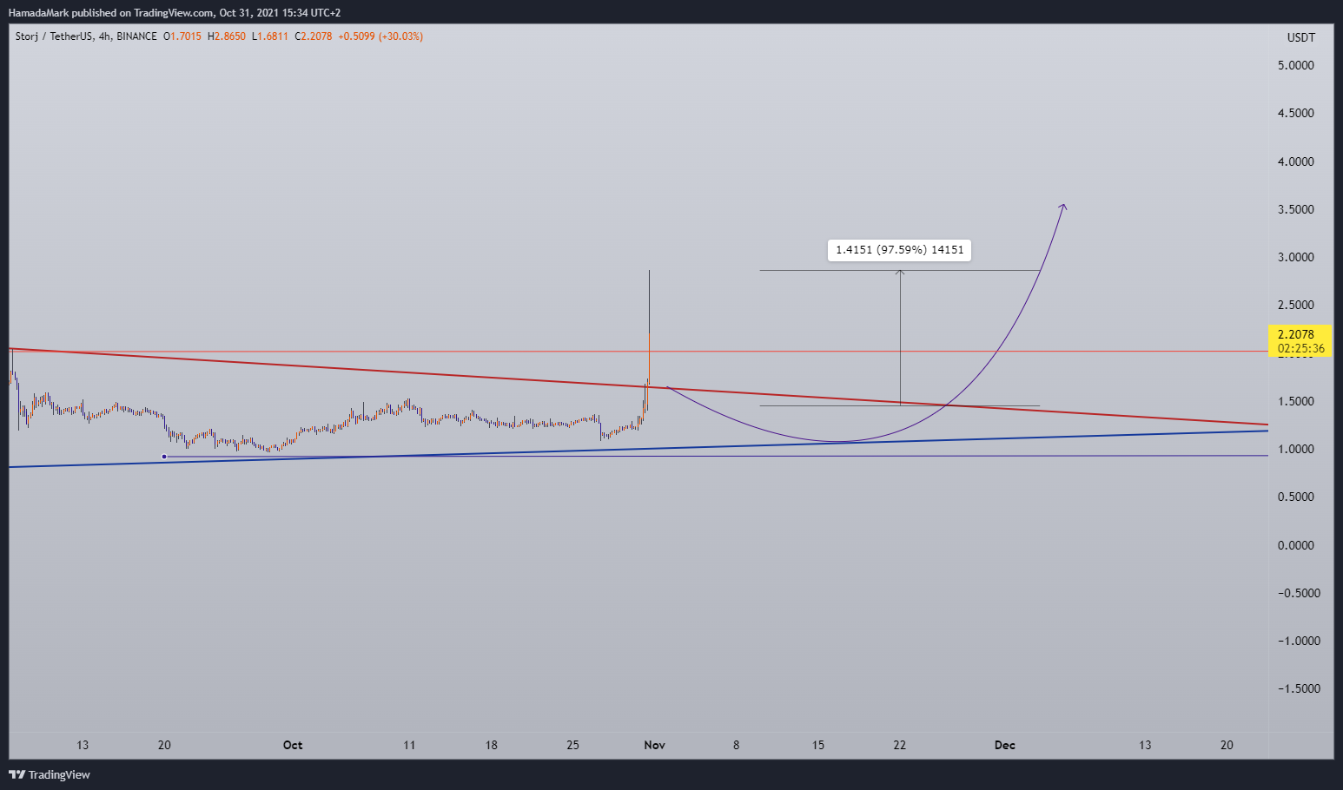The height and width of the screenshot is (790, 1343).
Task: Click the close value C2.2078
Action: [x=314, y=36]
